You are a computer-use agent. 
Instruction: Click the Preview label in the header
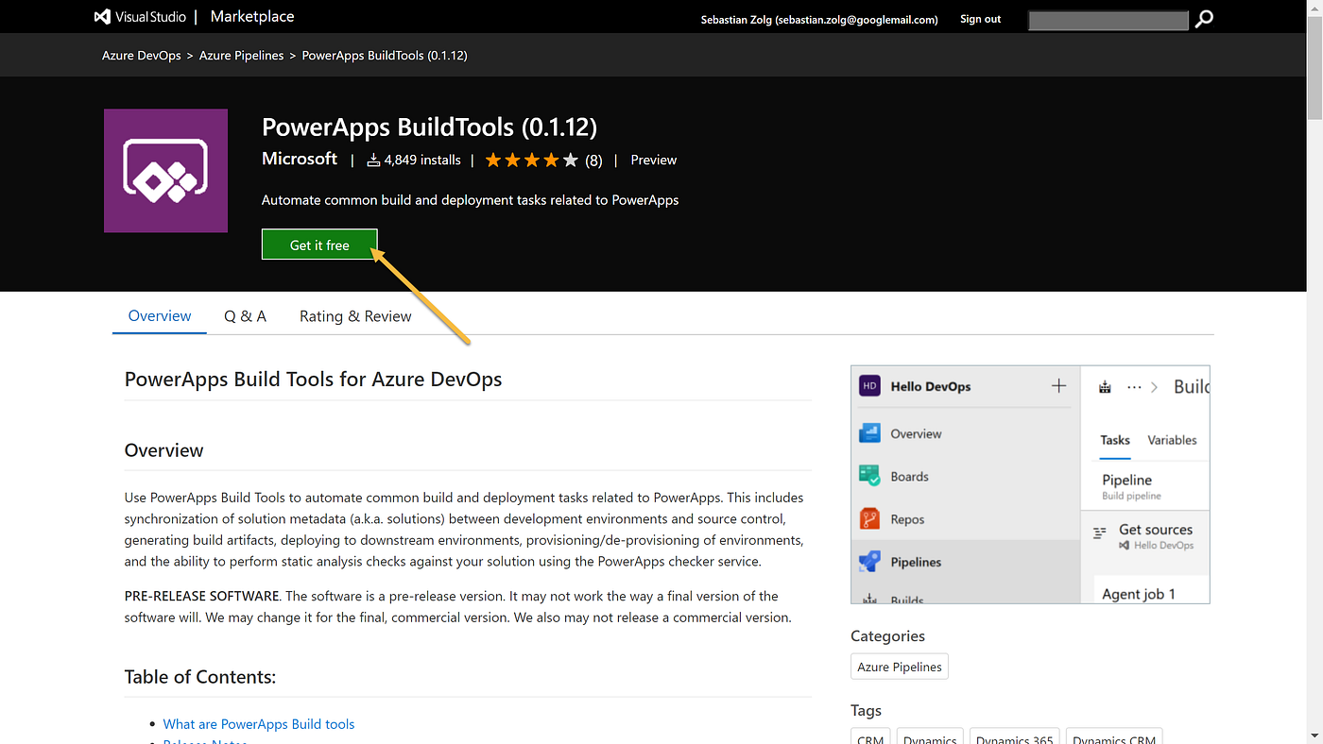click(654, 161)
